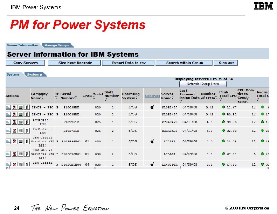
Task: Click the server details icon in the row with peak CPU 50.82
Action: tap(27, 114)
